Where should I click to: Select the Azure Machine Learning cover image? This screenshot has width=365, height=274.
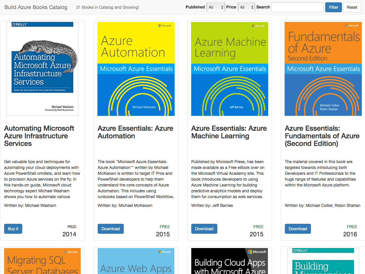coord(230,69)
